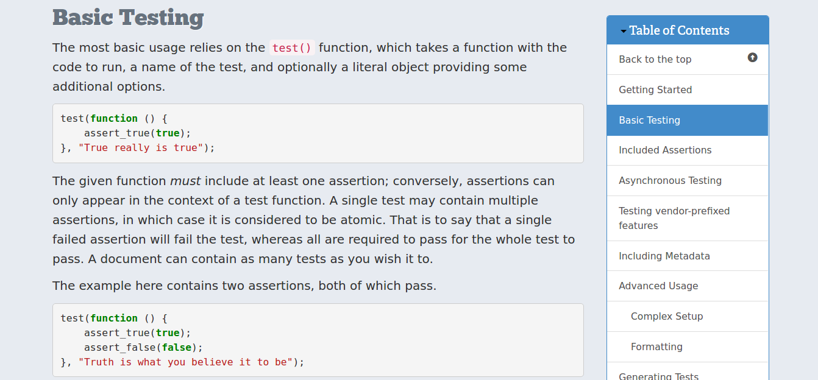Click the Table of Contents header
The width and height of the screenshot is (818, 380).
coord(688,30)
